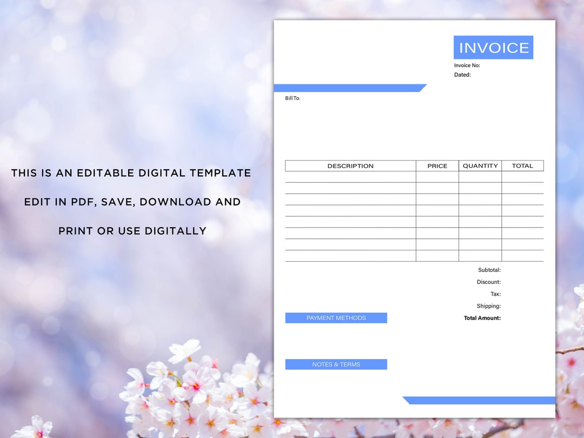Select the Discount field area
The image size is (584, 438).
[x=488, y=282]
